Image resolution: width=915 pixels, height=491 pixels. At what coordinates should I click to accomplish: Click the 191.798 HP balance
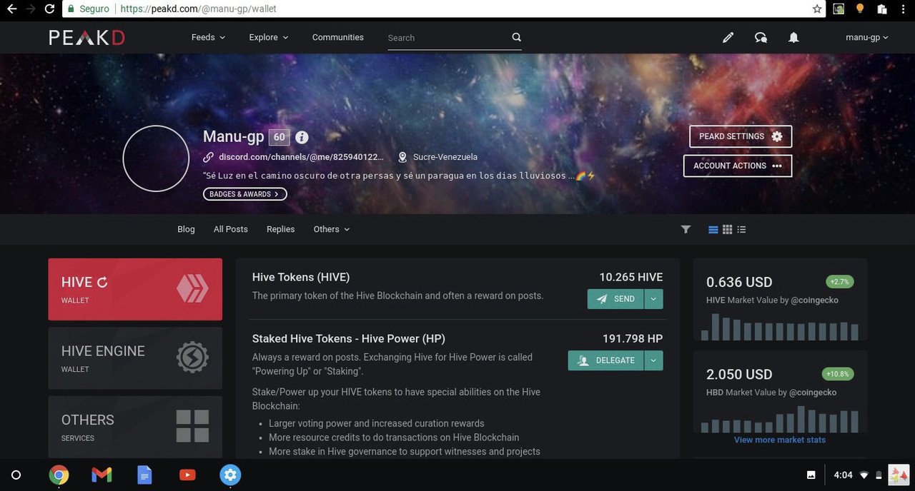(633, 338)
